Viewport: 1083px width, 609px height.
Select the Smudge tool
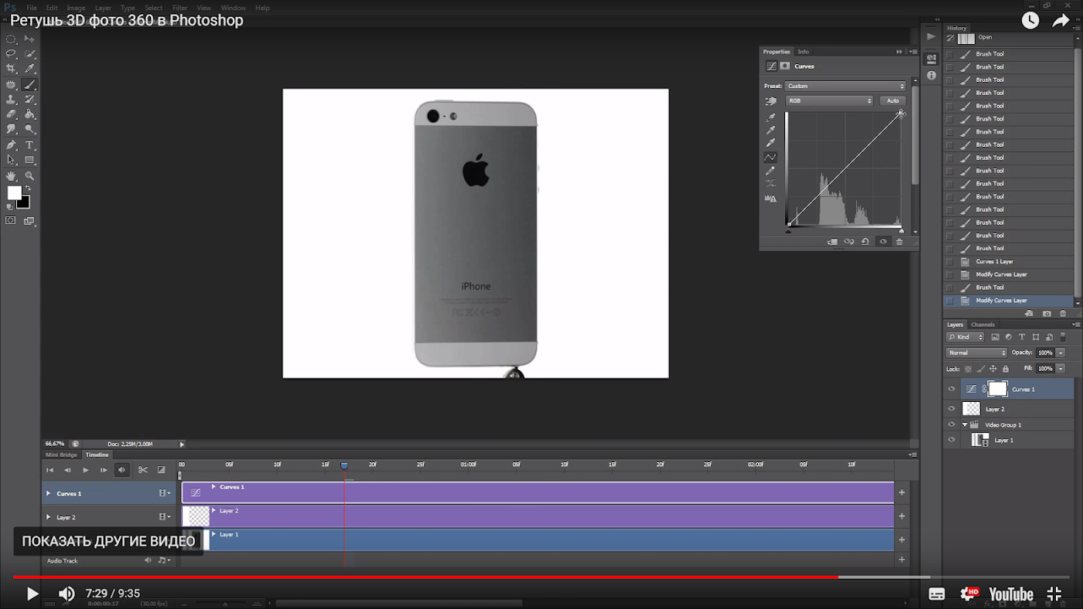pyautogui.click(x=11, y=130)
